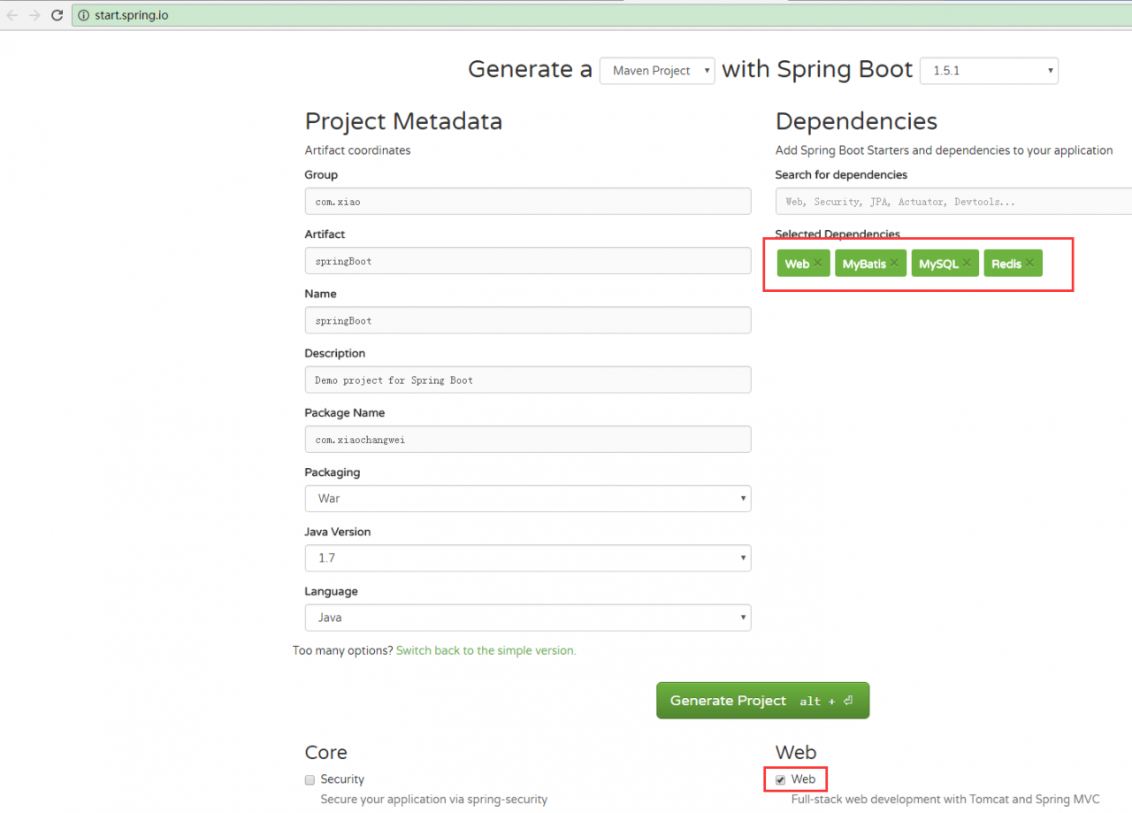Select the start.spring.io address bar
Screen dimensions: 1132x813
pos(601,15)
